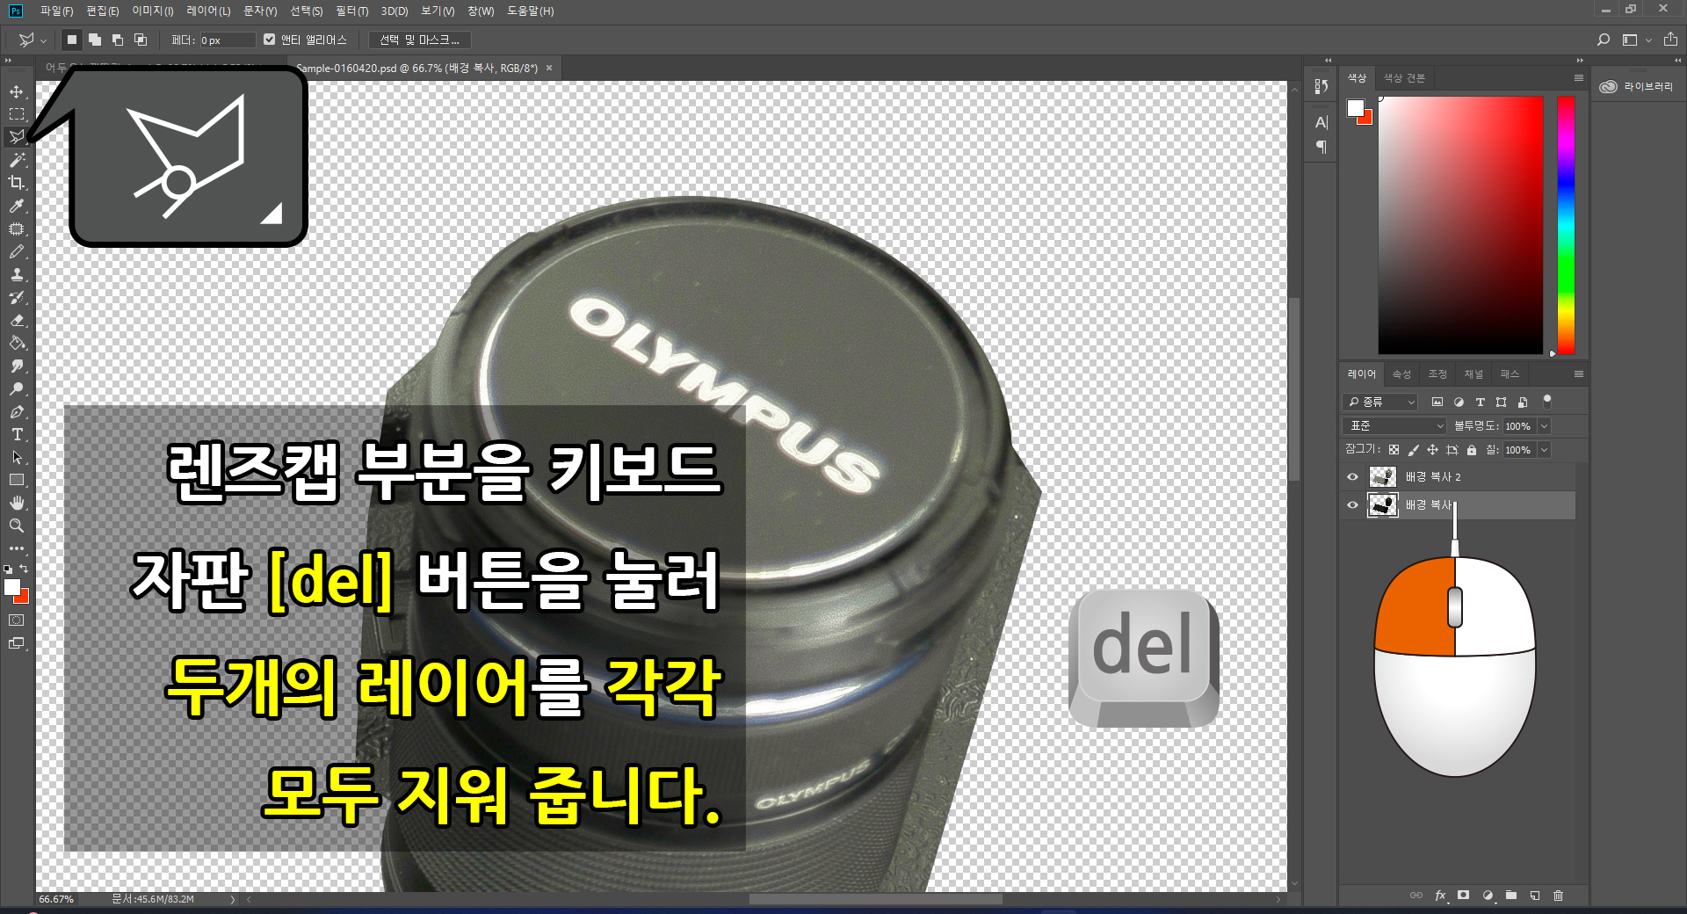
Task: Open the 종류 layer filter dropdown
Action: coord(1381,402)
